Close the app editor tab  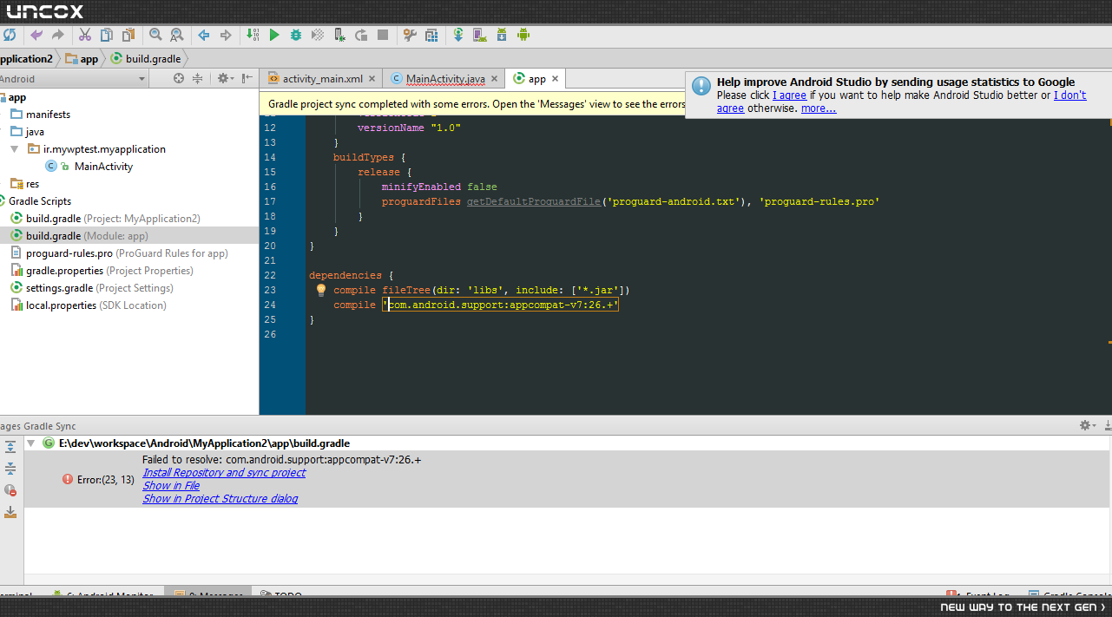click(x=555, y=79)
